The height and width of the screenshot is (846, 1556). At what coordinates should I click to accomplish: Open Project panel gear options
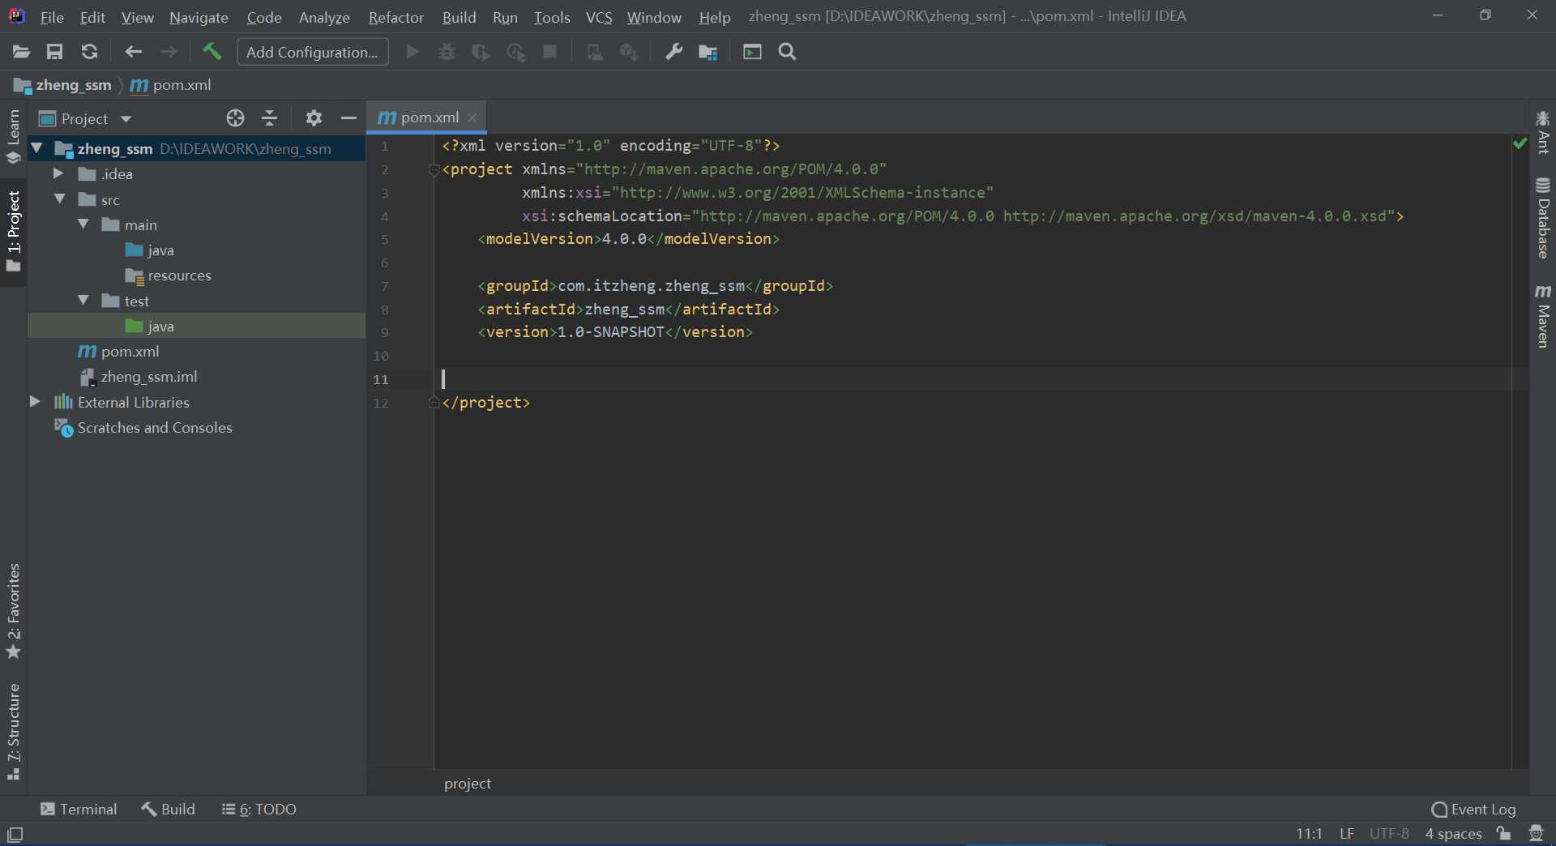click(x=314, y=118)
